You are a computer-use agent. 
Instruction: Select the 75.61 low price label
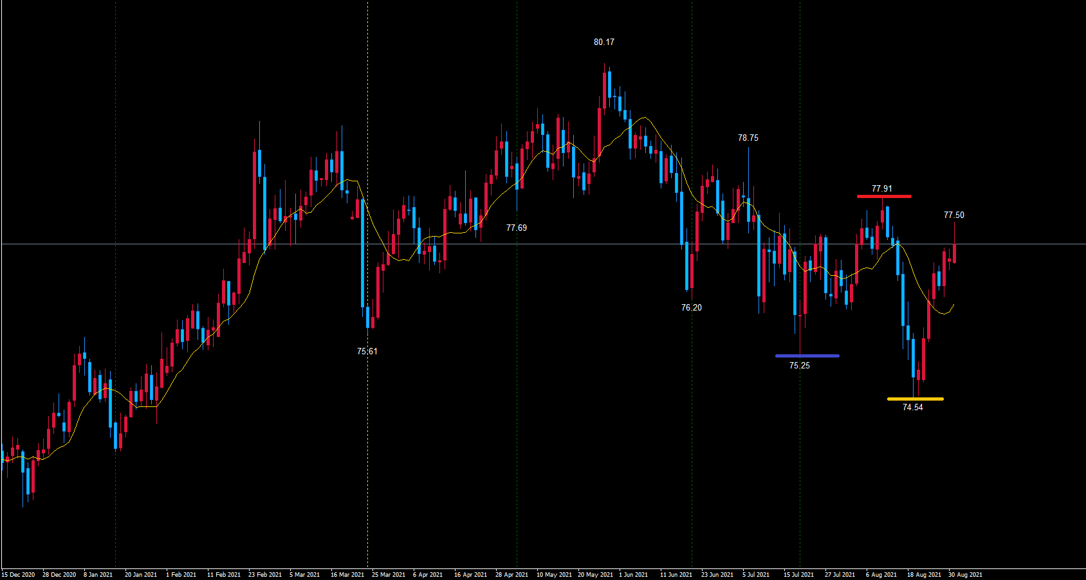click(x=367, y=352)
